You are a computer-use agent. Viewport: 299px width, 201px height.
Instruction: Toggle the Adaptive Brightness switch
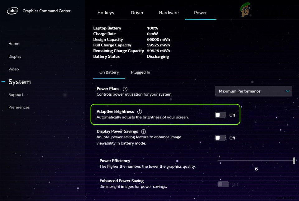(x=220, y=115)
